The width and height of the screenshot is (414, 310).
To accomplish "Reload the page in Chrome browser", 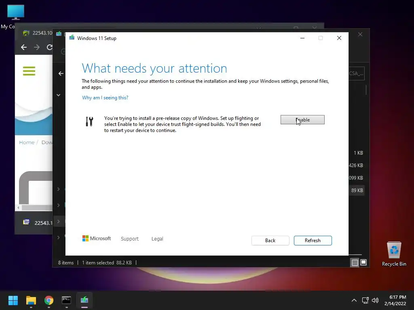I will coord(49,47).
